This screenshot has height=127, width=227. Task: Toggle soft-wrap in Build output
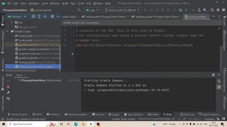[x=219, y=81]
